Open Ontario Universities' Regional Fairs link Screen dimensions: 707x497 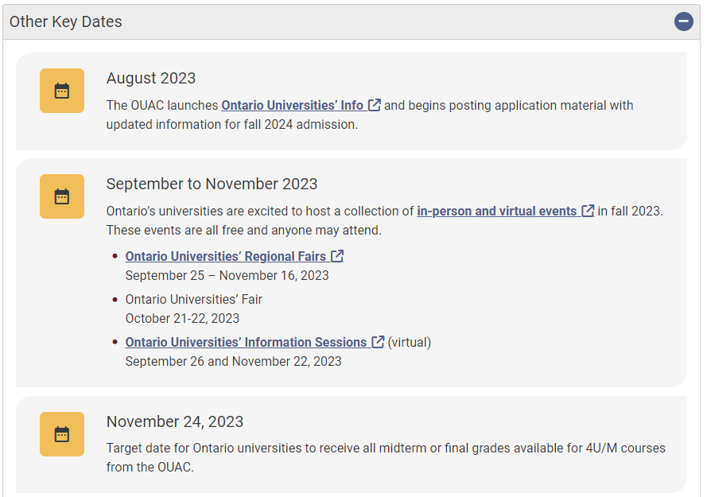point(225,256)
